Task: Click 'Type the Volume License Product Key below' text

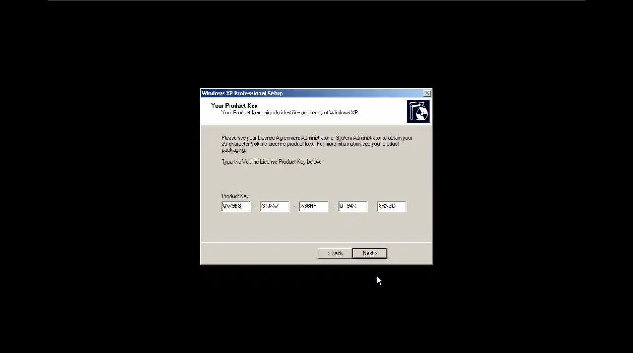Action: (x=271, y=162)
